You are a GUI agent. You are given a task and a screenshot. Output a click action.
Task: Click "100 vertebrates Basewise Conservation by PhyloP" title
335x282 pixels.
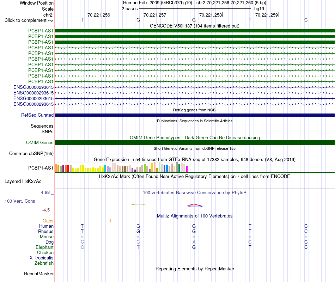click(x=195, y=193)
